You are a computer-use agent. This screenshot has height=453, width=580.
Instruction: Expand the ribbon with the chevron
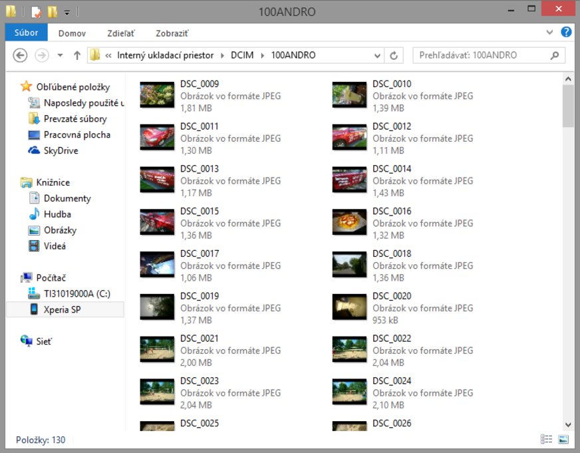click(549, 32)
